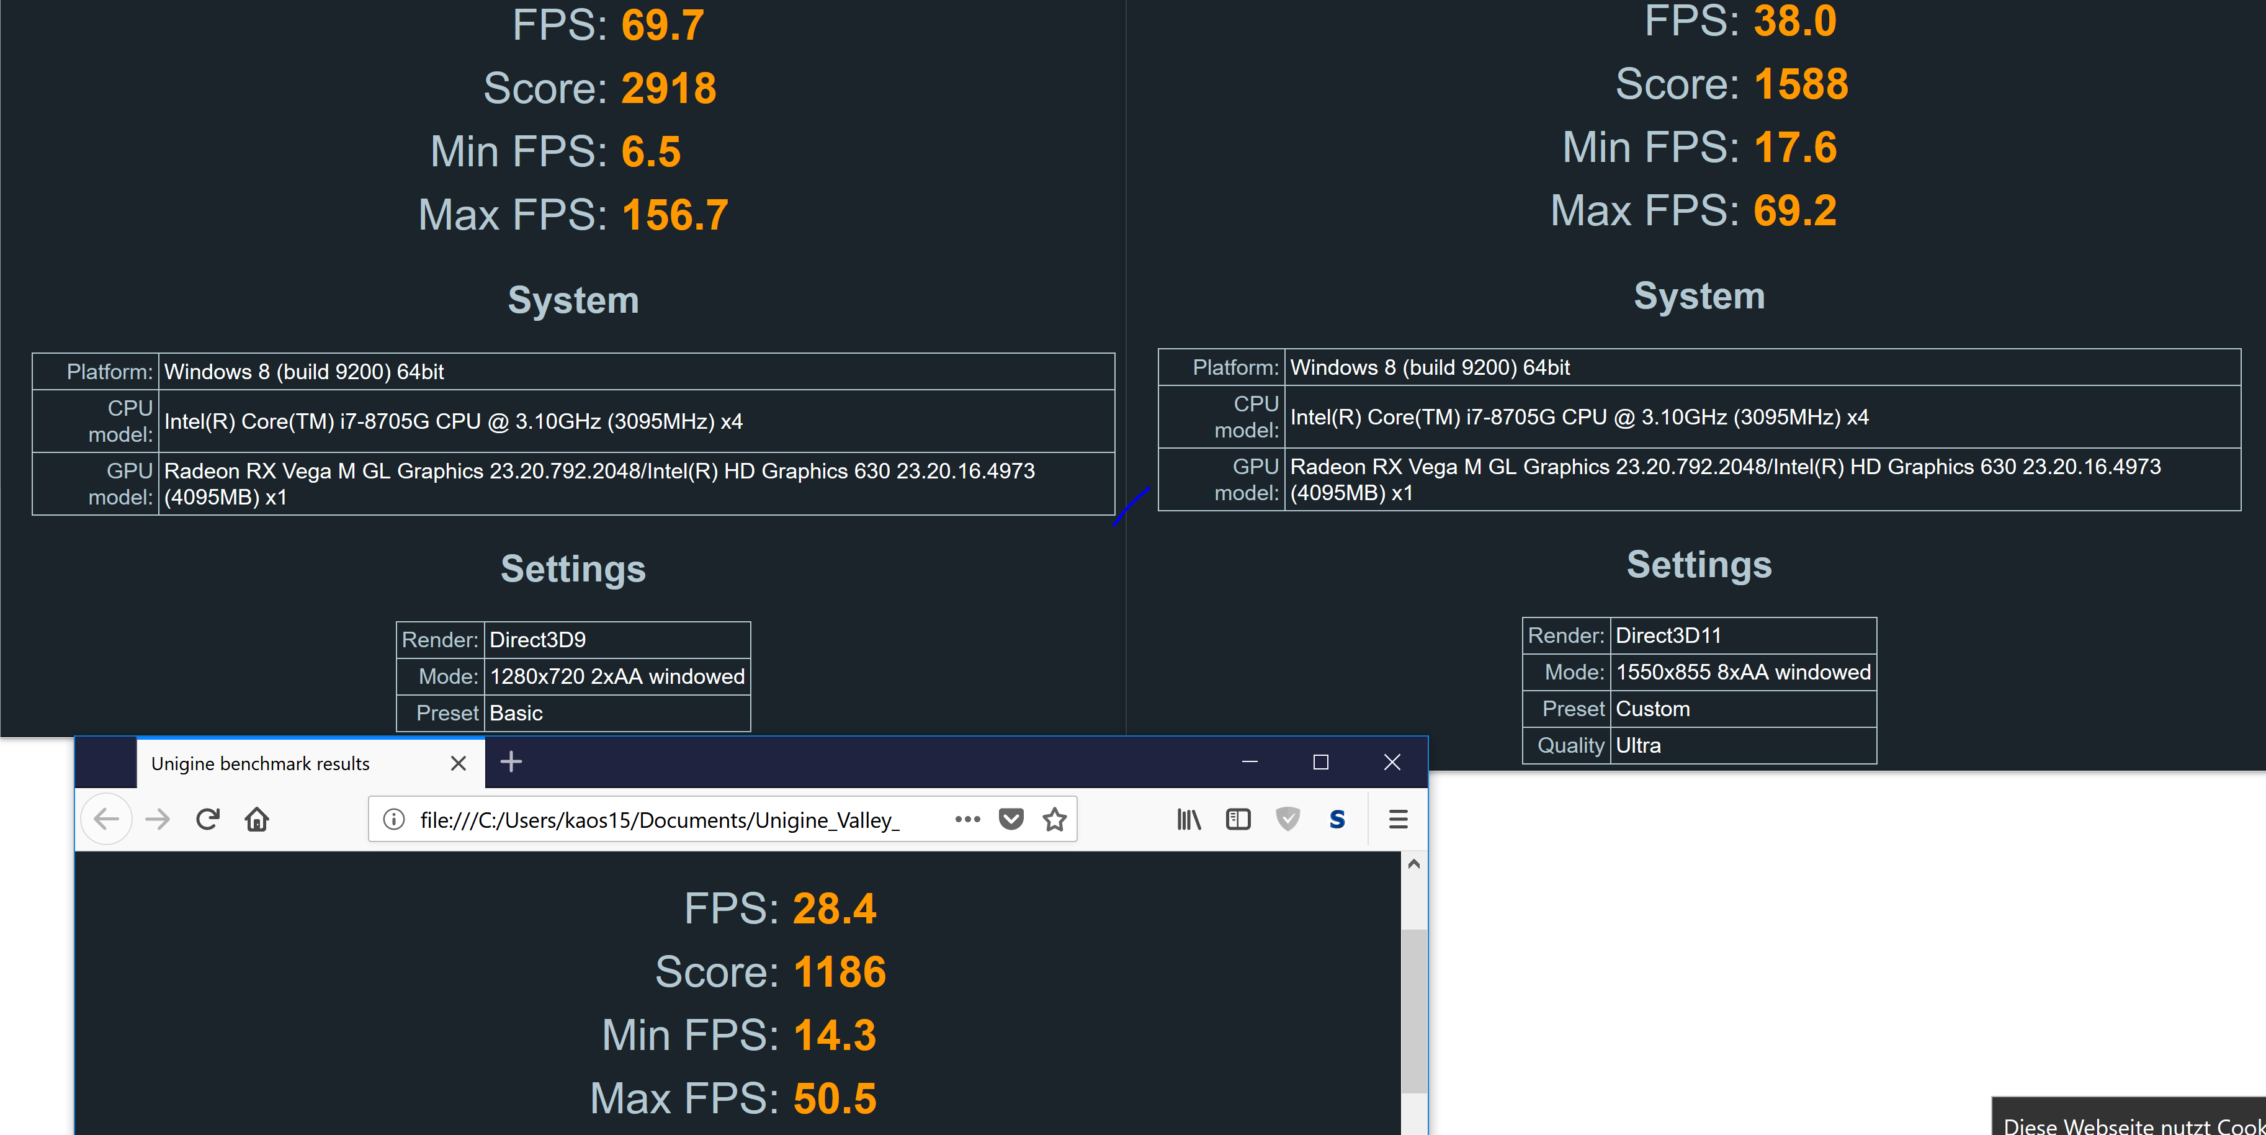Image resolution: width=2266 pixels, height=1135 pixels.
Task: Click the scrollbar up arrow
Action: [x=1413, y=864]
